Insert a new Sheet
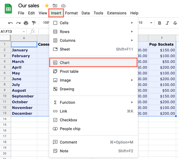179x159 pixels. pyautogui.click(x=93, y=49)
